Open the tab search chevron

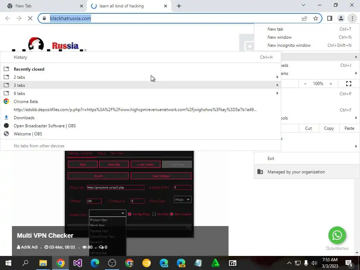pyautogui.click(x=303, y=5)
